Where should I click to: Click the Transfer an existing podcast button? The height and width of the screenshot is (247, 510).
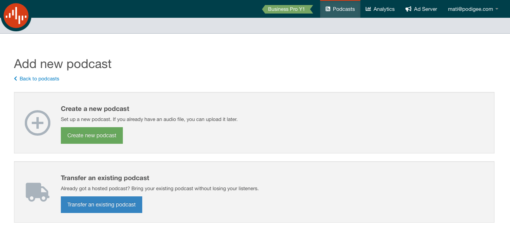(x=102, y=204)
